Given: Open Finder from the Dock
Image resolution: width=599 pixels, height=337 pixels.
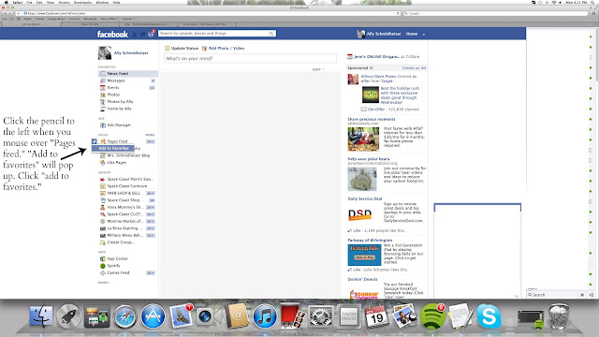Looking at the screenshot, I should 41,316.
